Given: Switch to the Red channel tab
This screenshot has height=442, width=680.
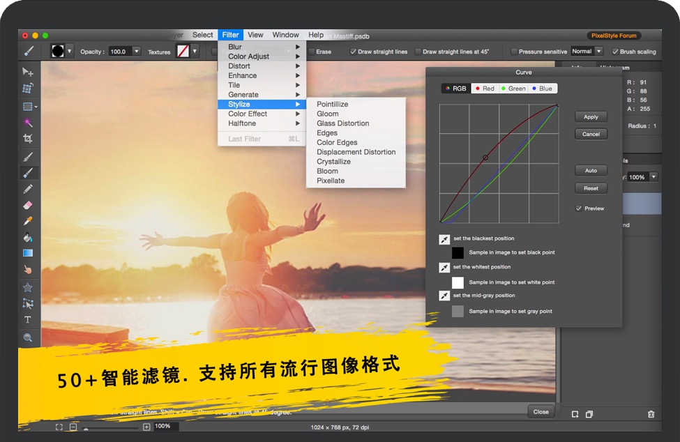Looking at the screenshot, I should (483, 89).
